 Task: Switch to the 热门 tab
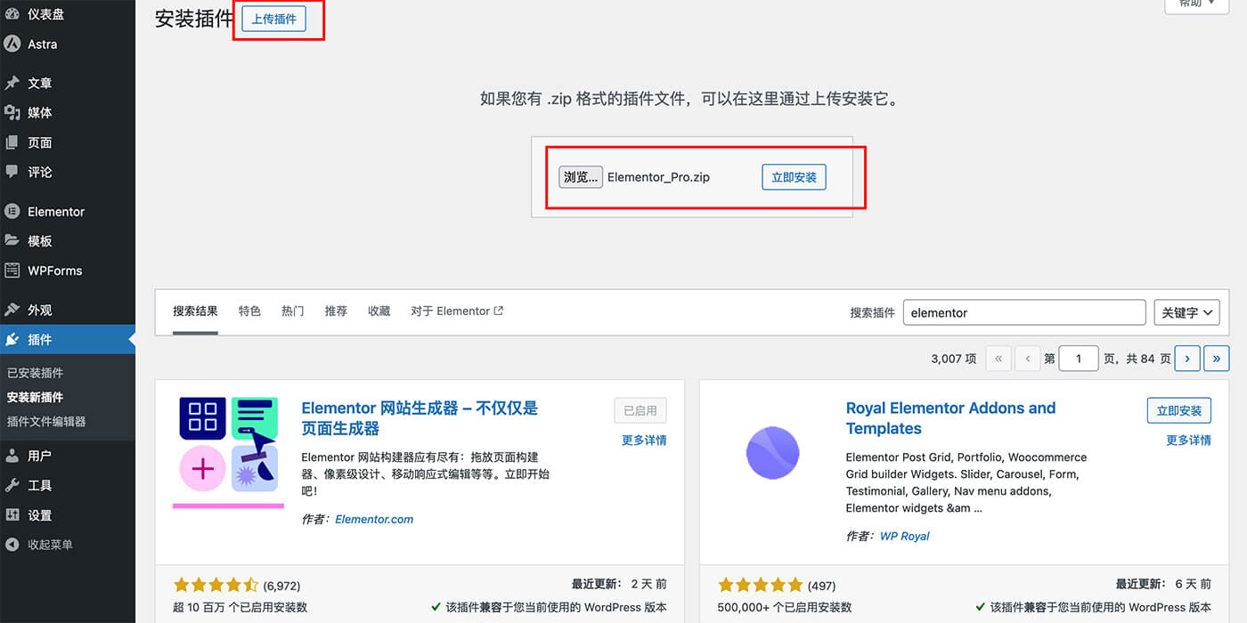pos(292,311)
